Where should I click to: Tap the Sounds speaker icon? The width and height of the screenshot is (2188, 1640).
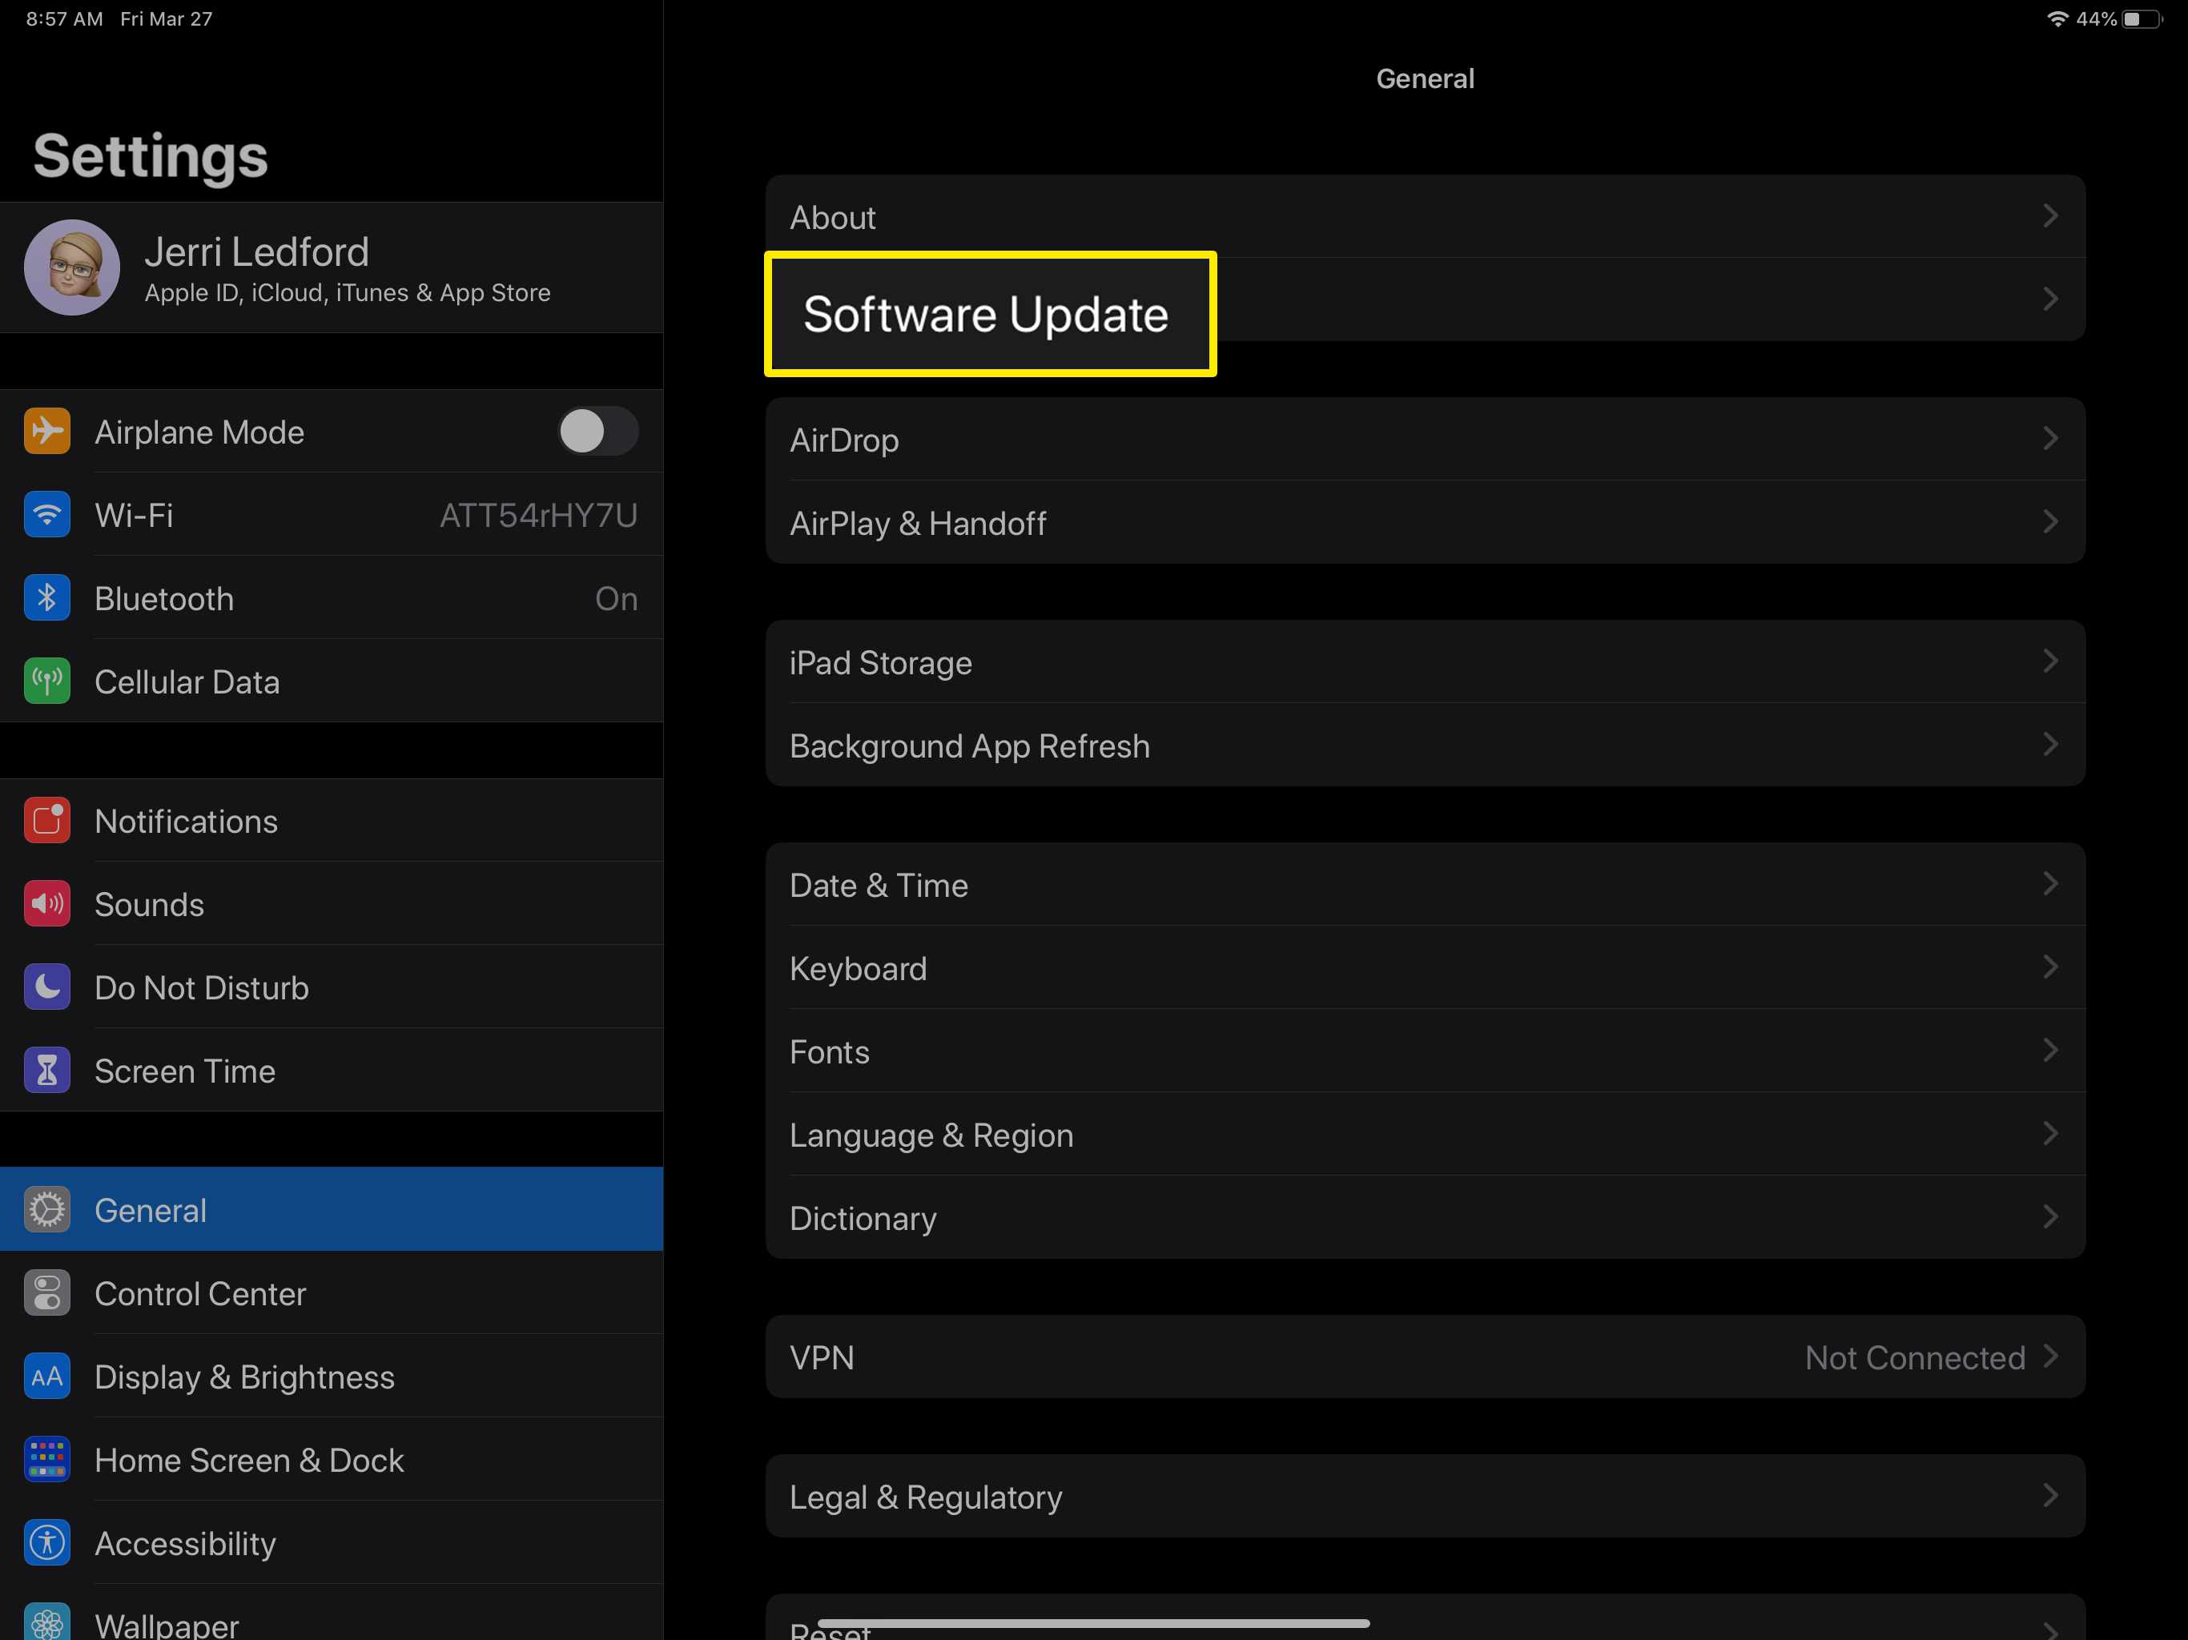tap(46, 904)
